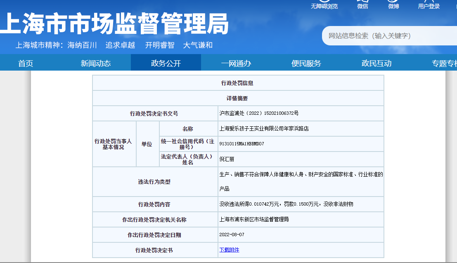Click the company name 上海爱乐孩子王实业有限公司 cell
The image size is (457, 263).
point(264,128)
